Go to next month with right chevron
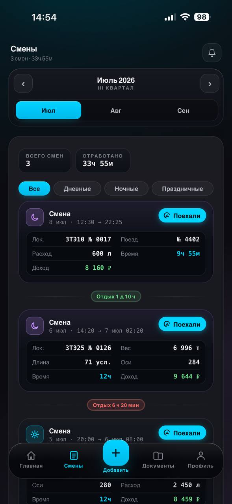The image size is (232, 504). coord(210,83)
